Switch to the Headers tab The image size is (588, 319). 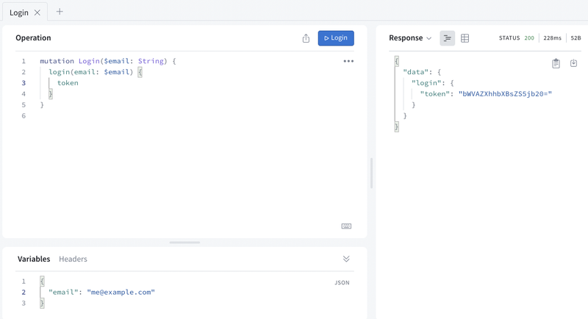tap(73, 259)
